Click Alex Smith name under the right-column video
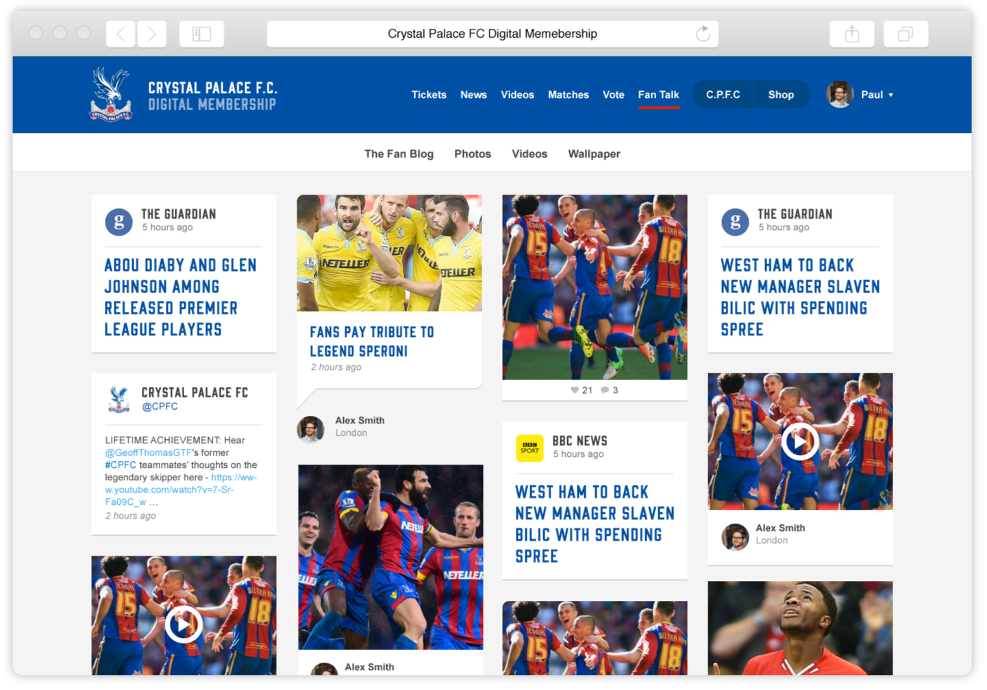The image size is (987, 690). [x=780, y=528]
